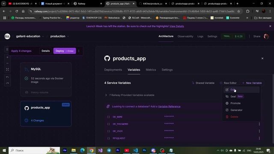Choose Promote from the context menu
Viewport: 274px width, 154px height.
click(x=241, y=104)
